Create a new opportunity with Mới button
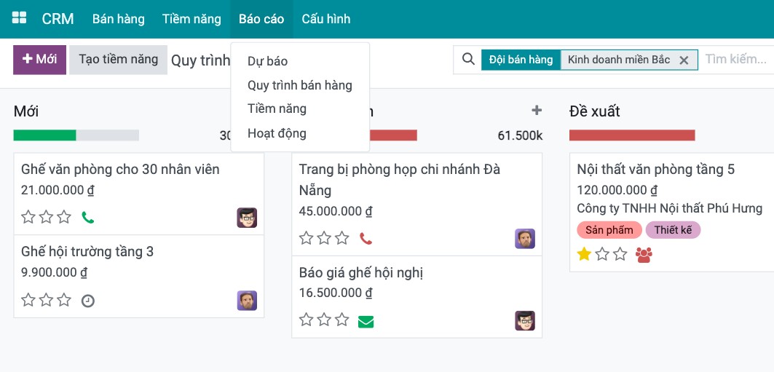Viewport: 774px width, 372px height. coord(39,60)
